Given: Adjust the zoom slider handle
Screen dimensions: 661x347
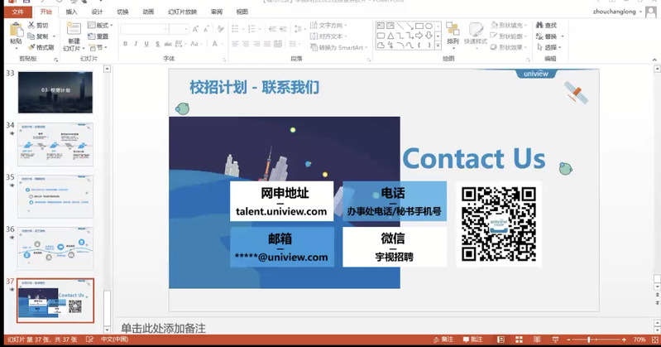Looking at the screenshot, I should 589,340.
